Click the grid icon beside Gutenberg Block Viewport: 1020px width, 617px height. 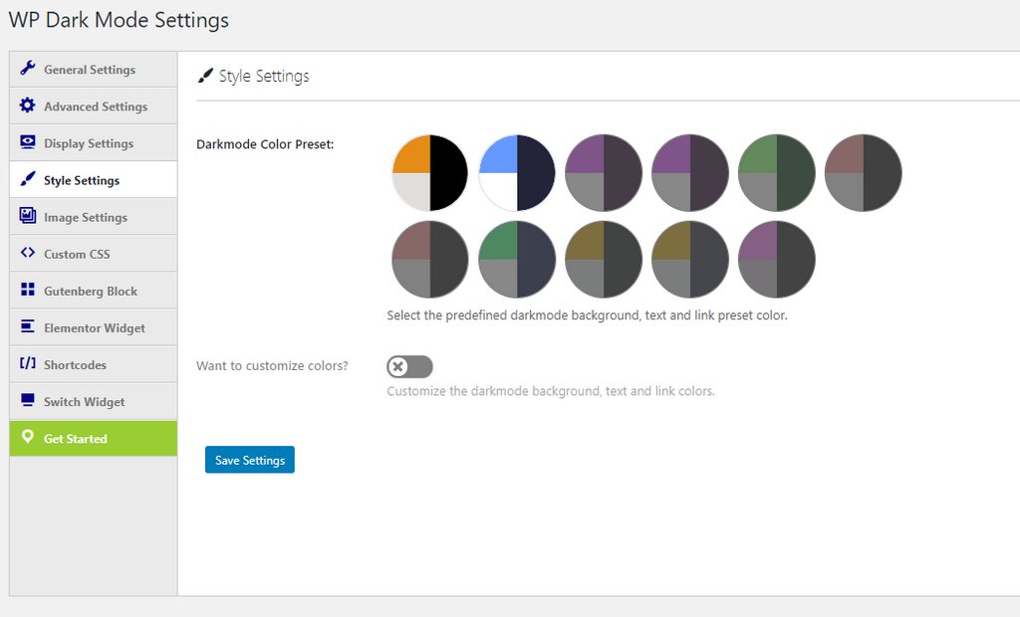(x=27, y=290)
